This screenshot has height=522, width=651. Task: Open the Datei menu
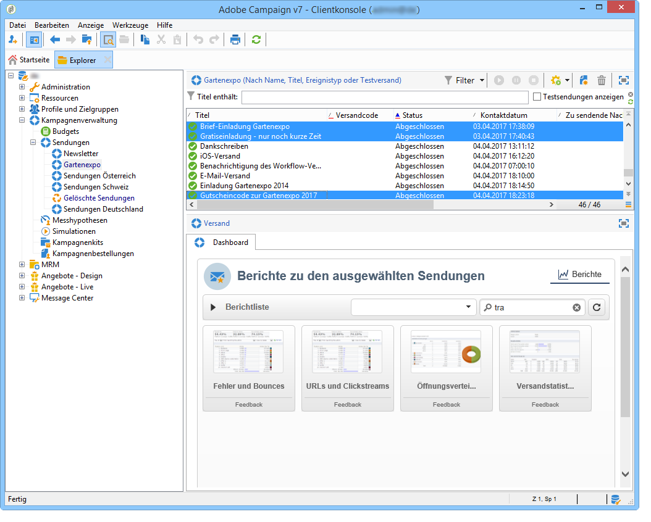coord(17,25)
